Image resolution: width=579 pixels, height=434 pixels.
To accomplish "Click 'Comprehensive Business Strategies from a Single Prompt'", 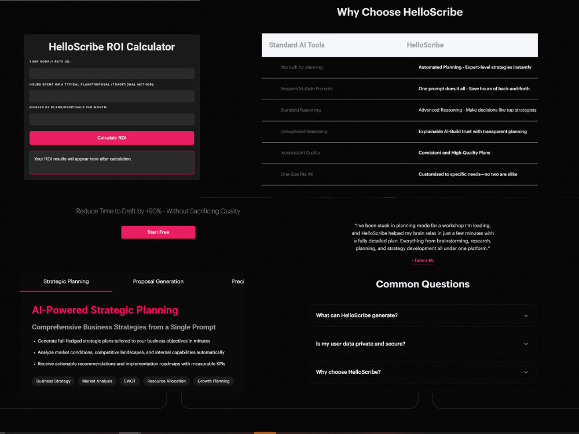I will tap(124, 327).
